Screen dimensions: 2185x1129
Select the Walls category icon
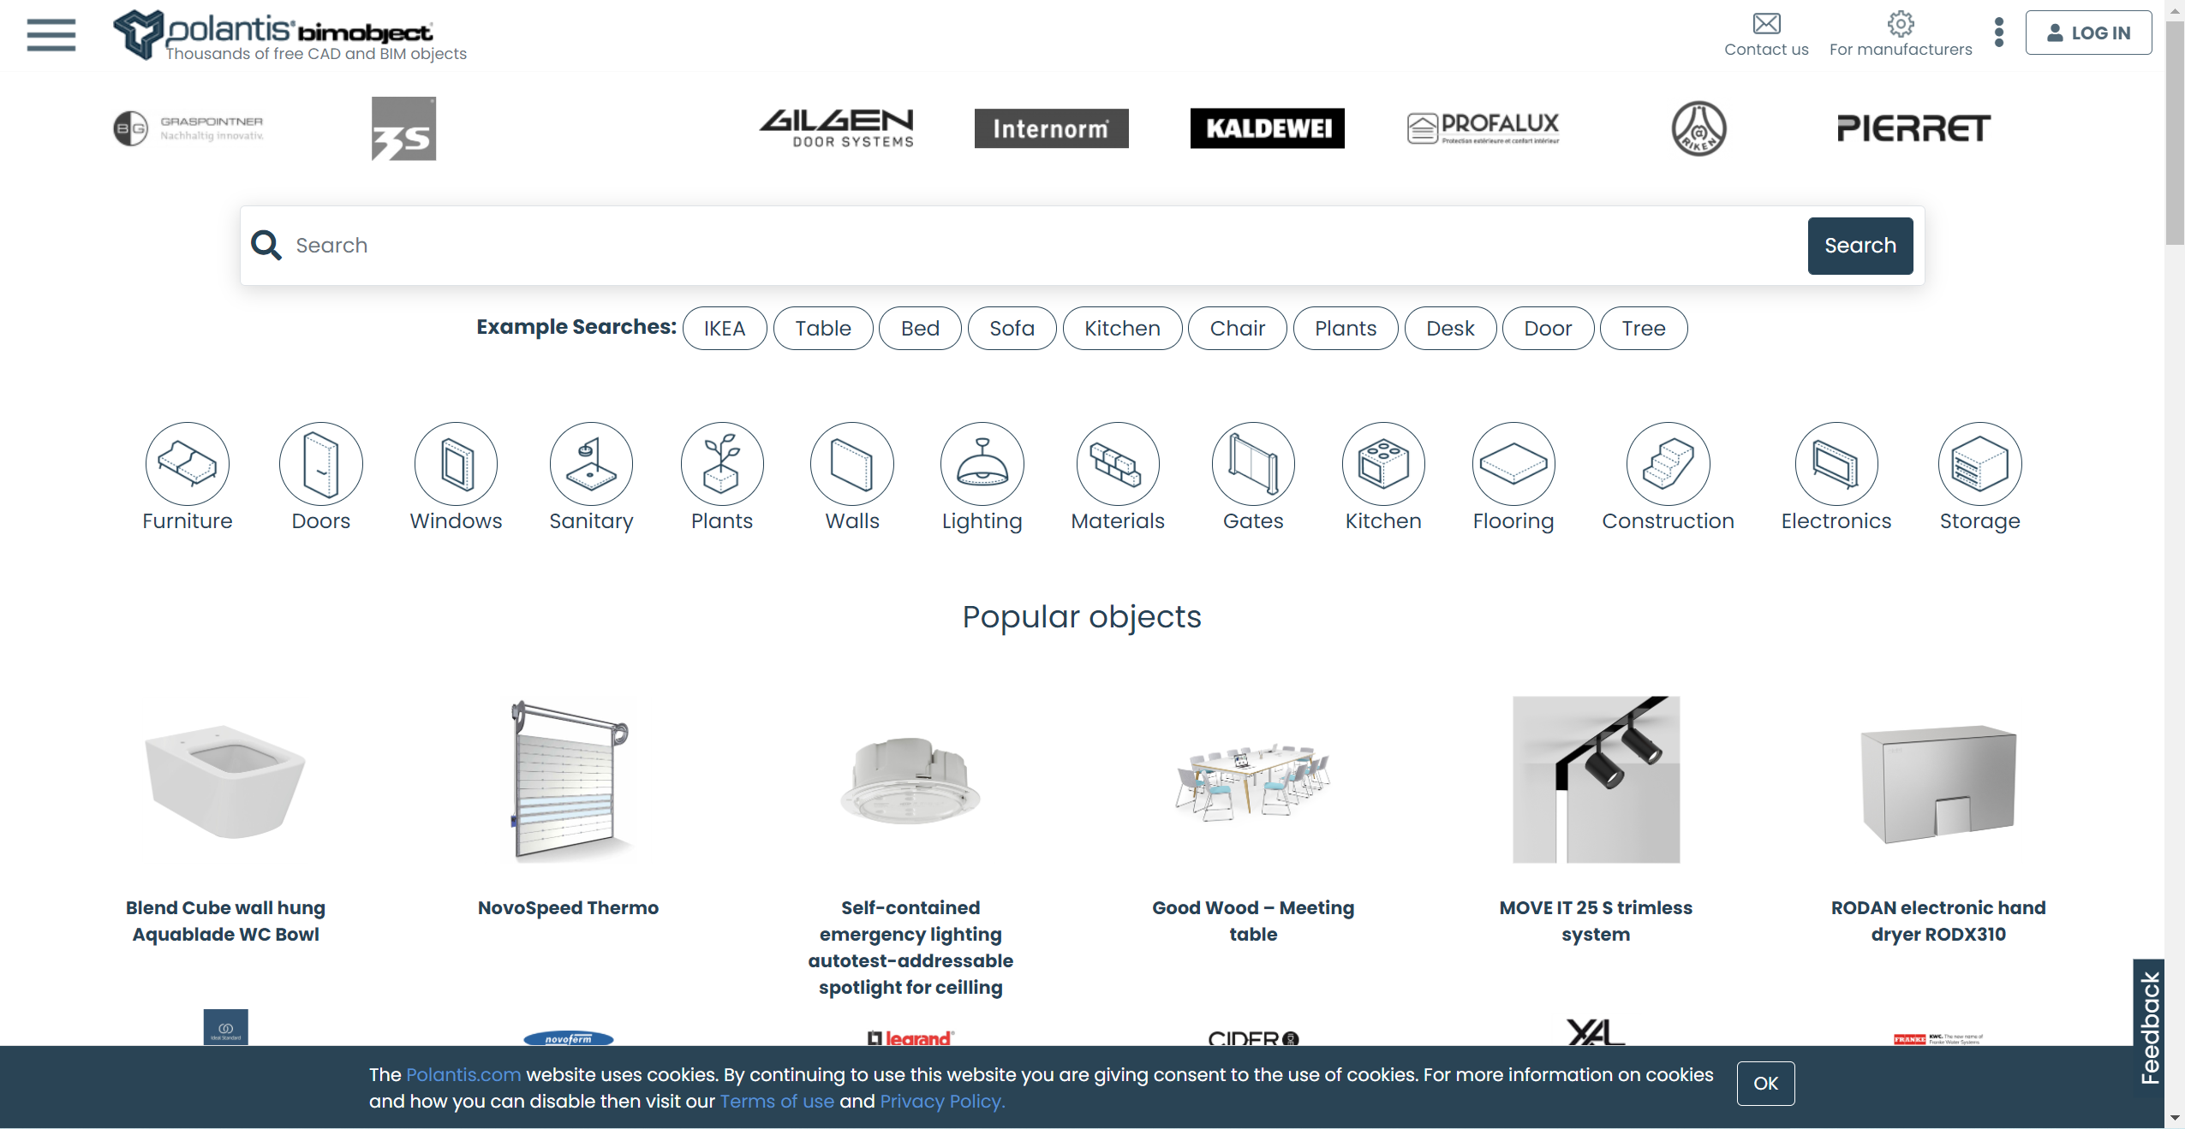coord(852,464)
